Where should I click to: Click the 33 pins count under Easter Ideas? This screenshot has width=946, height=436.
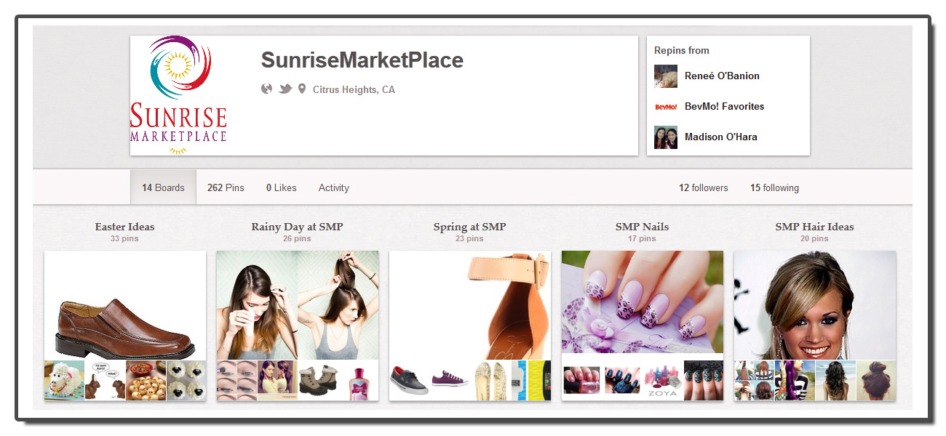pos(124,238)
